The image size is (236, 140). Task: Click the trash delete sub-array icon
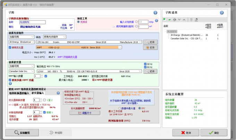pos(191,19)
